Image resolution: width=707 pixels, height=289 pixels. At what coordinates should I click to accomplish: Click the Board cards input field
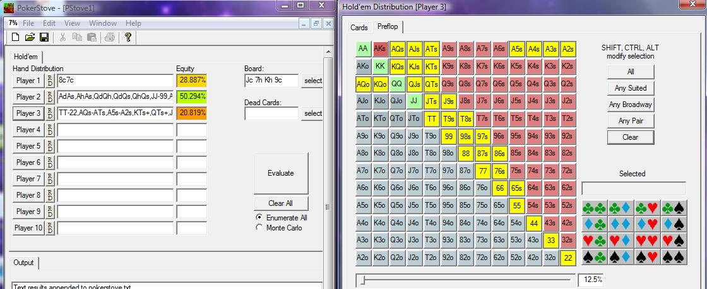pyautogui.click(x=271, y=81)
